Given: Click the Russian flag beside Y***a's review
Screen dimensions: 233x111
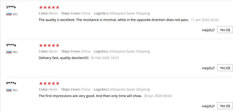Looking at the screenshot, I should [x=9, y=52].
